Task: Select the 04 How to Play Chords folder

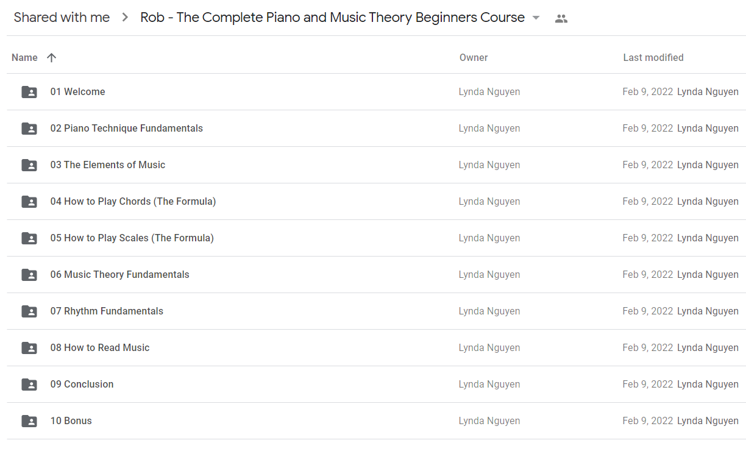Action: pos(376,202)
